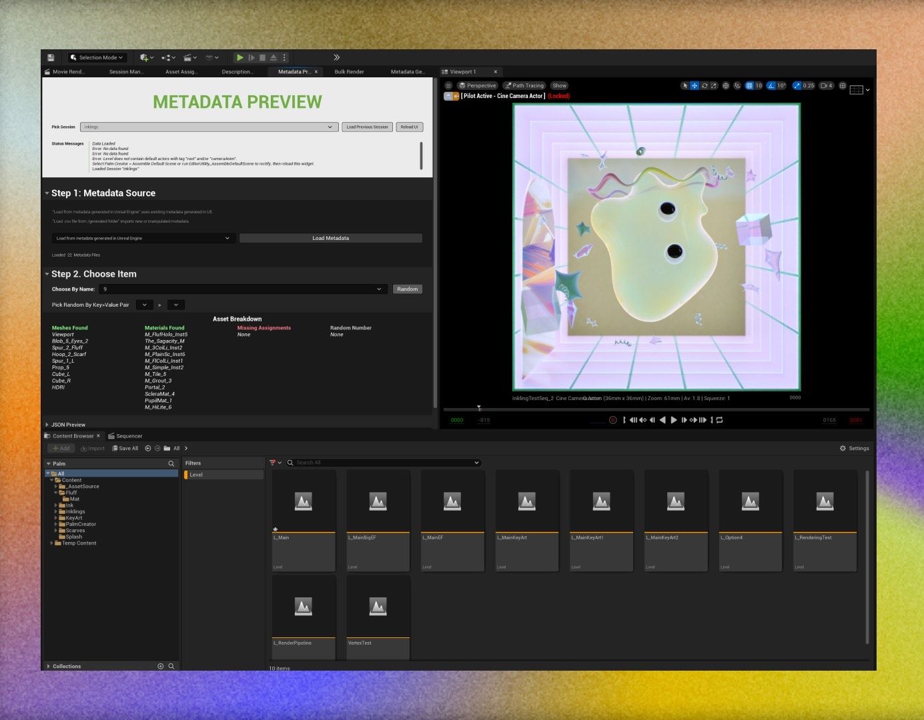Screen dimensions: 924x720
Task: Open the Choose By Name dropdown
Action: click(243, 289)
